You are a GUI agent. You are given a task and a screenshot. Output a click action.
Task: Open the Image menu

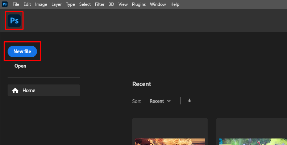click(x=41, y=4)
